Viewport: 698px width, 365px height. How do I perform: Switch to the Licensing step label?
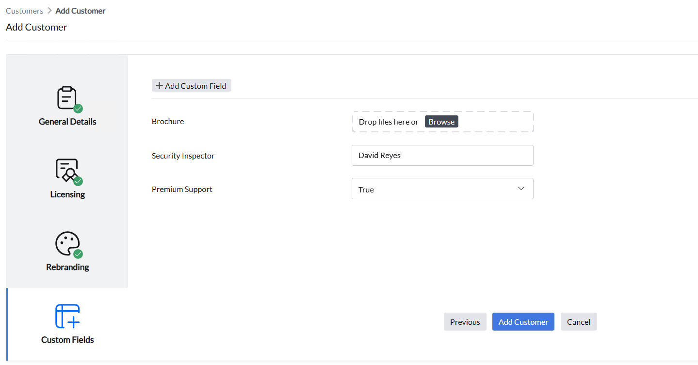[x=67, y=194]
